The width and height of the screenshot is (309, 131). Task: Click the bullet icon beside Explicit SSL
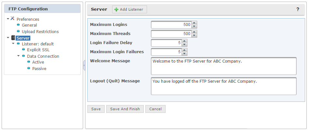point(23,49)
